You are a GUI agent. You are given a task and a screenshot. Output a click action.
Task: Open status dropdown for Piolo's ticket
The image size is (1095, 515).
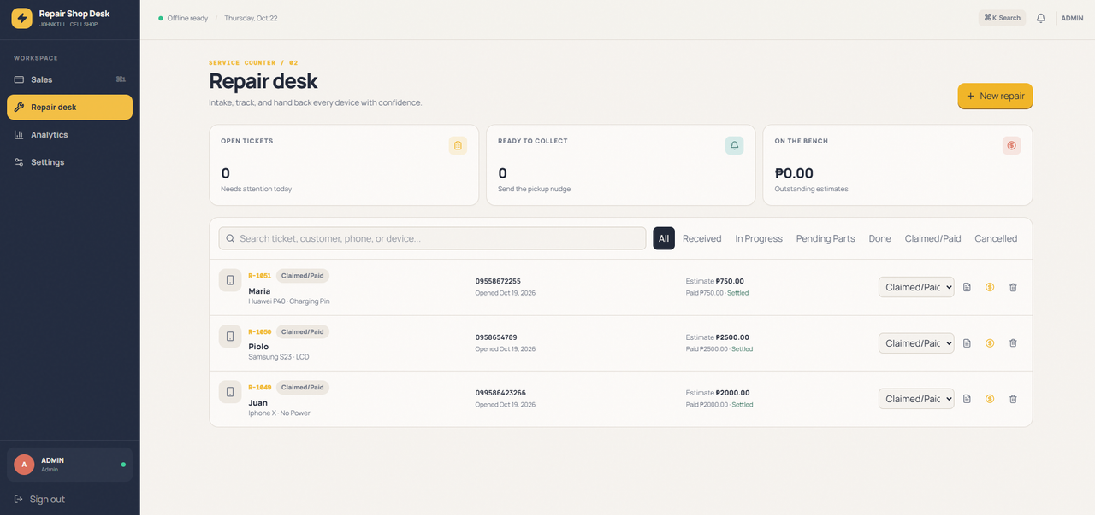(x=916, y=343)
